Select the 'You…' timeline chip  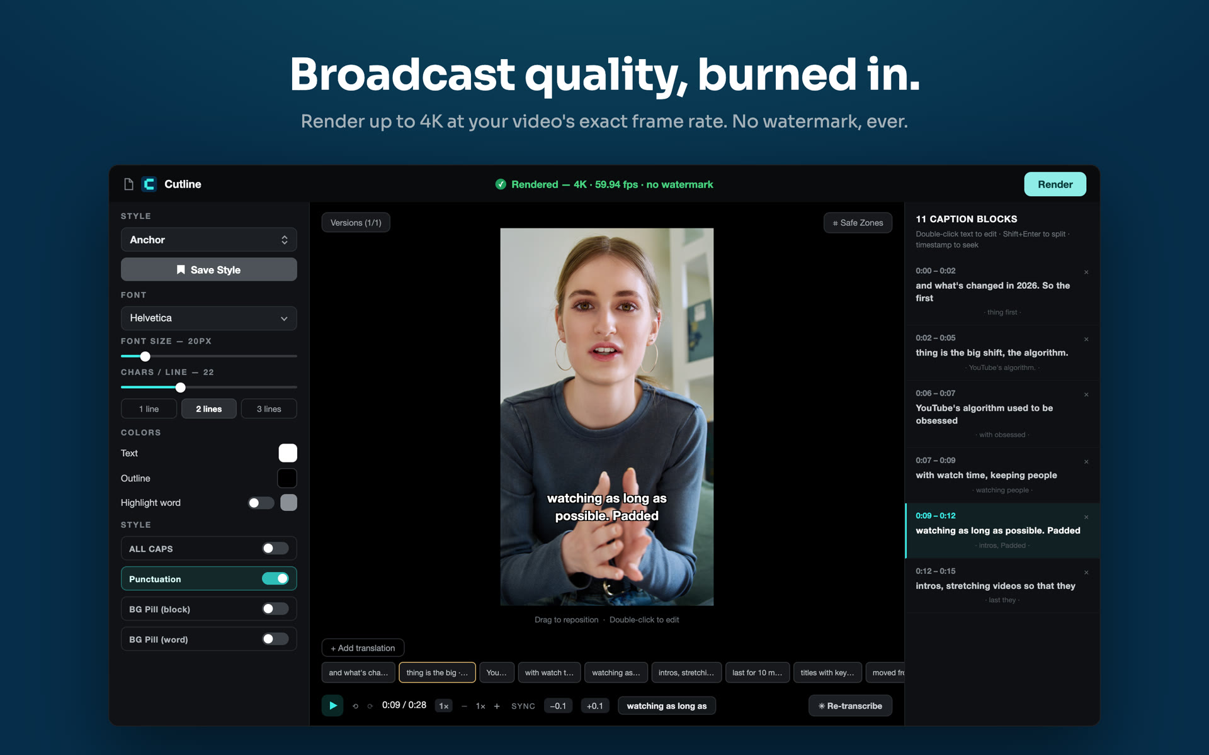pyautogui.click(x=497, y=673)
